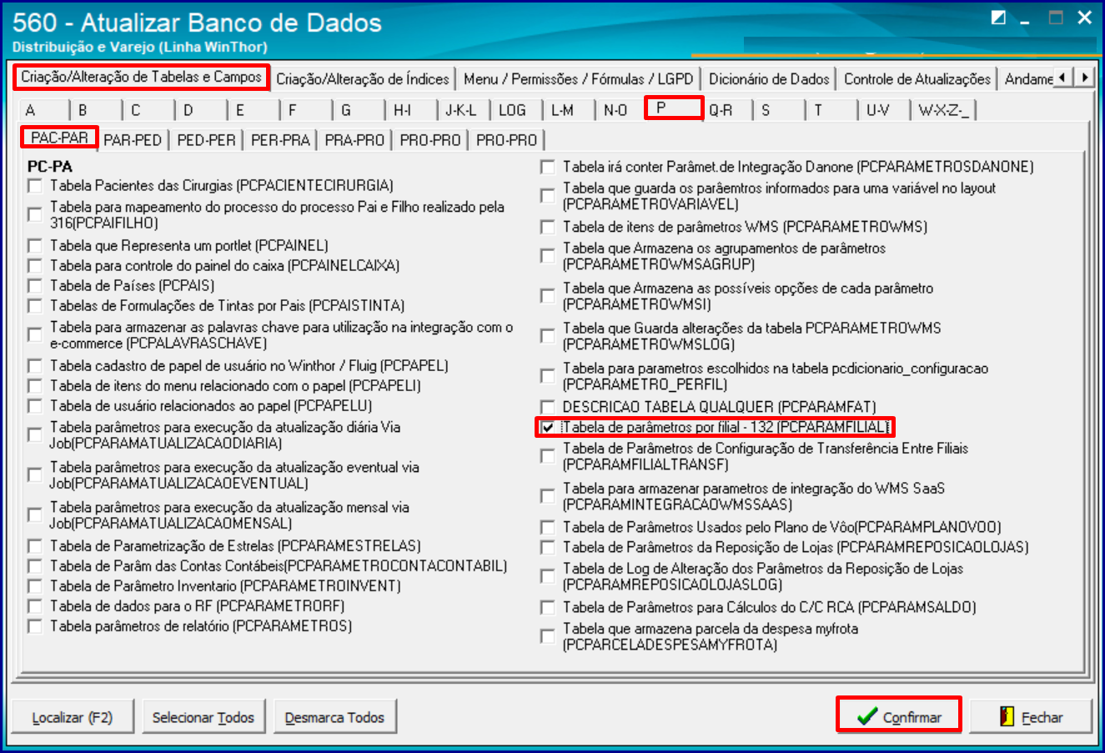Check the PCPARAMPLANOVOO Plano de Vôo checkbox

click(548, 528)
